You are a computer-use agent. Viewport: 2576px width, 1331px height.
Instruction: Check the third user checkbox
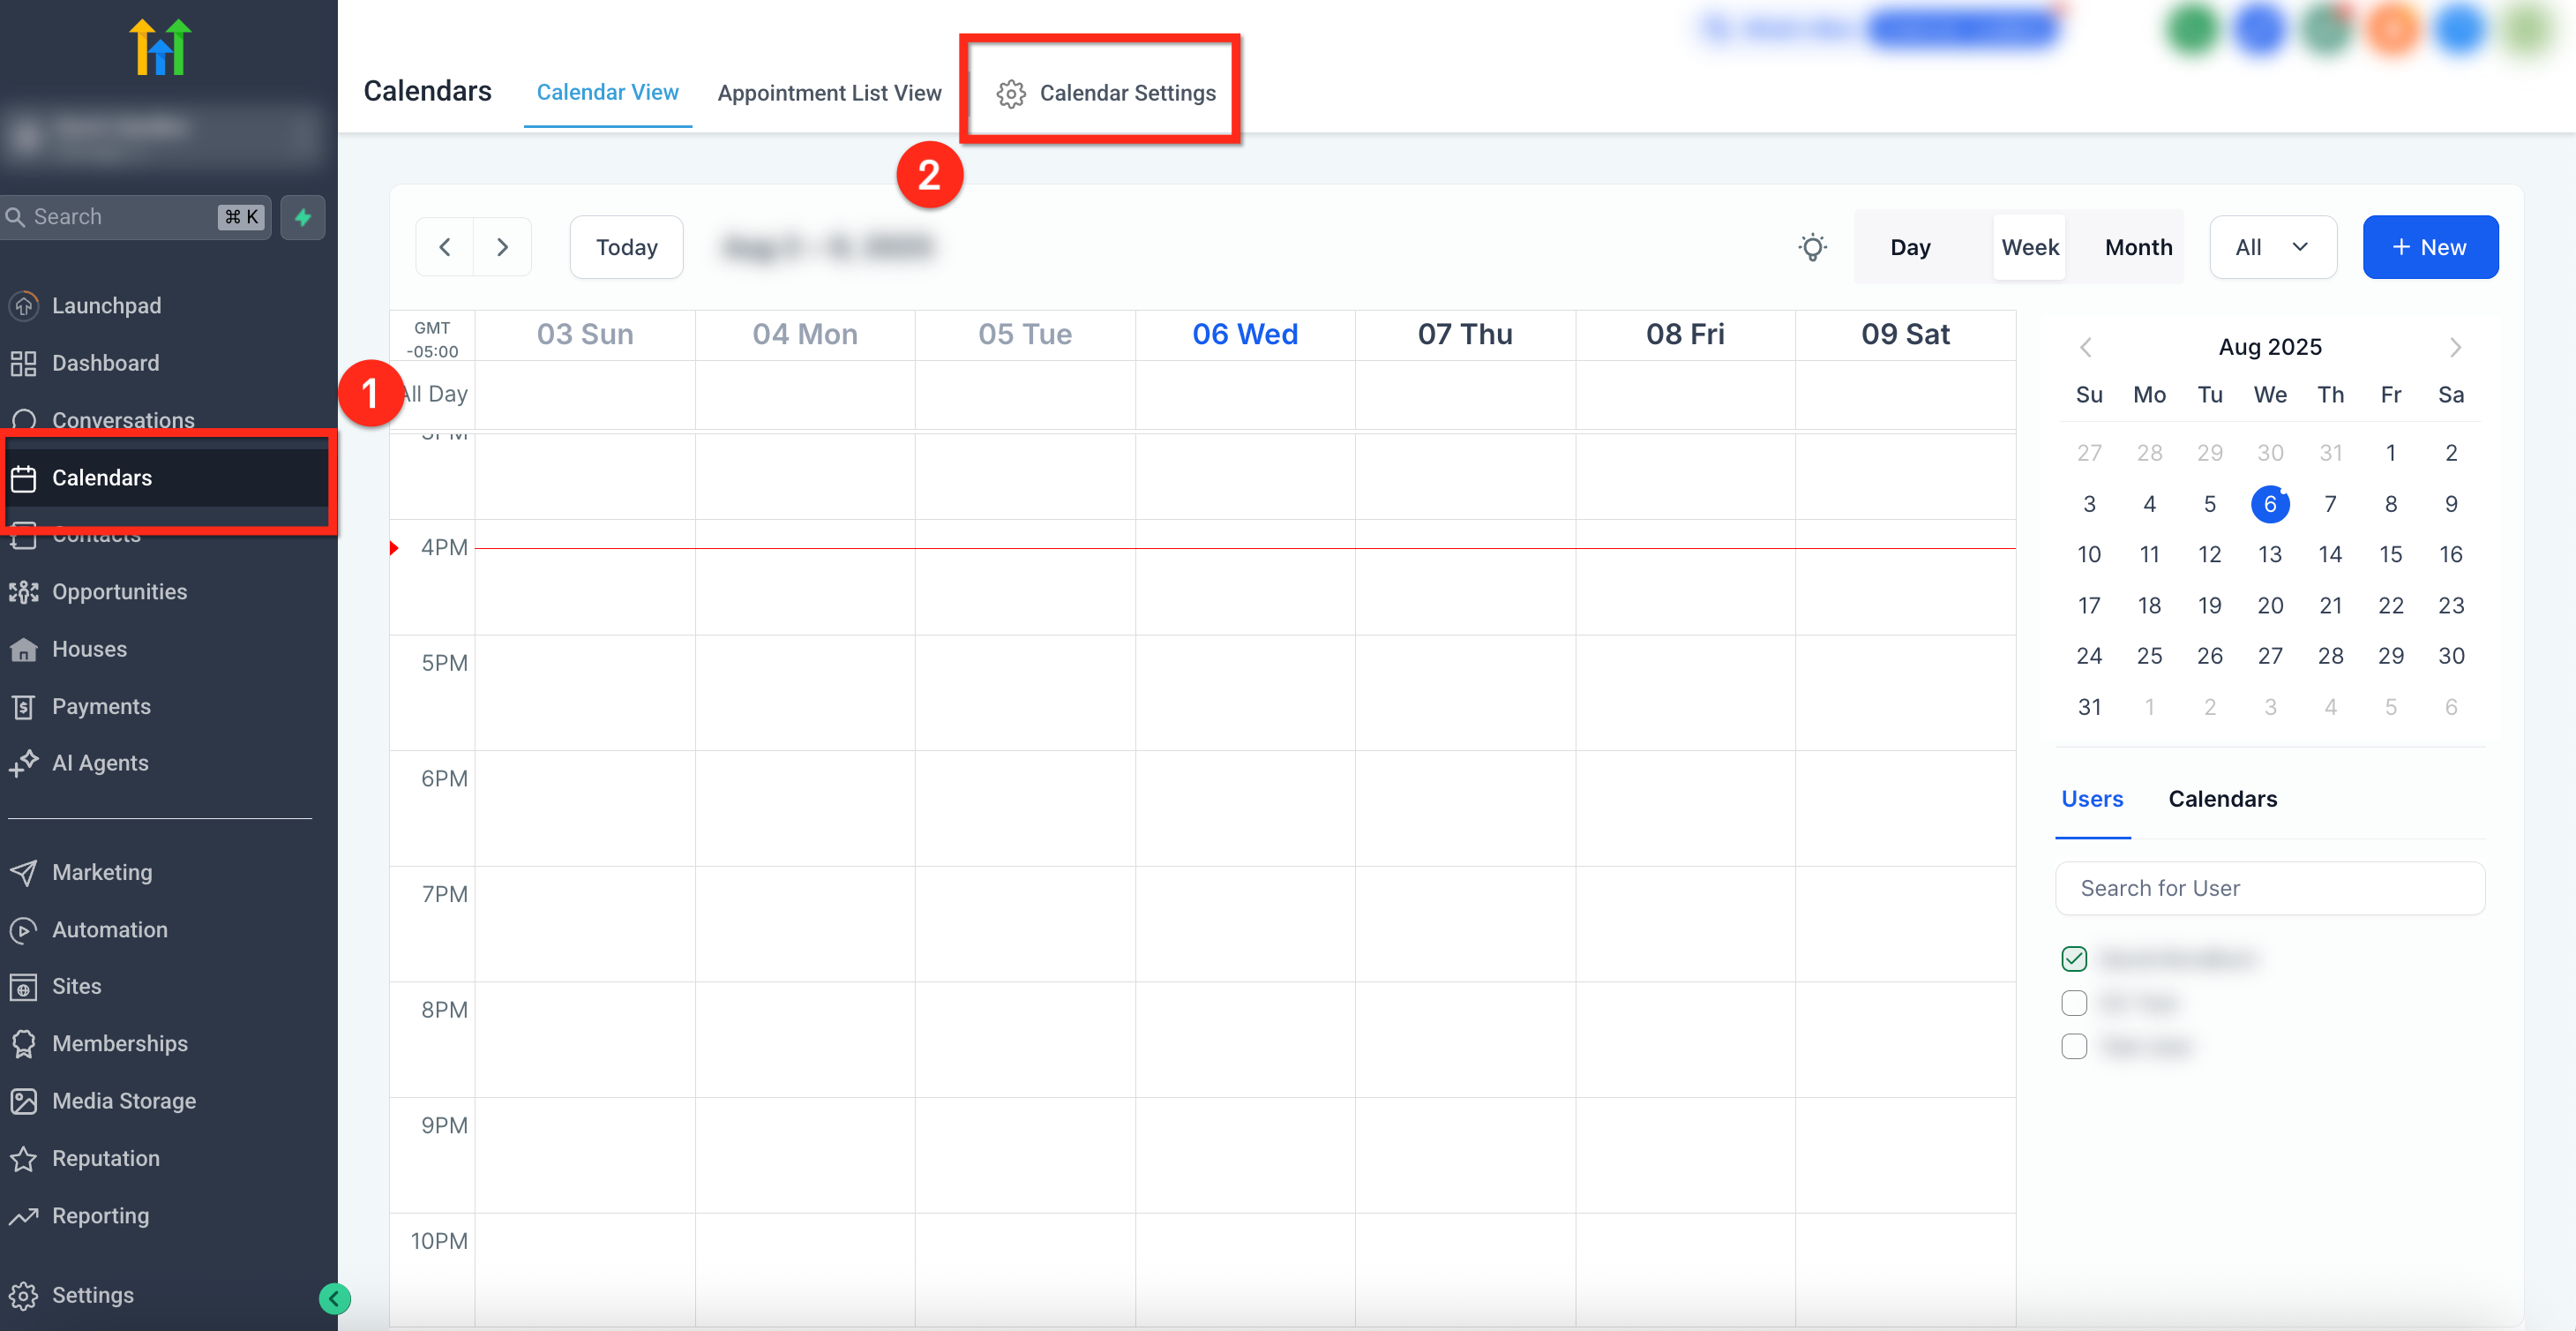pyautogui.click(x=2074, y=1047)
